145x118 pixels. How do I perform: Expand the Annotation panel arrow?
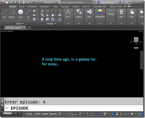tap(68, 24)
